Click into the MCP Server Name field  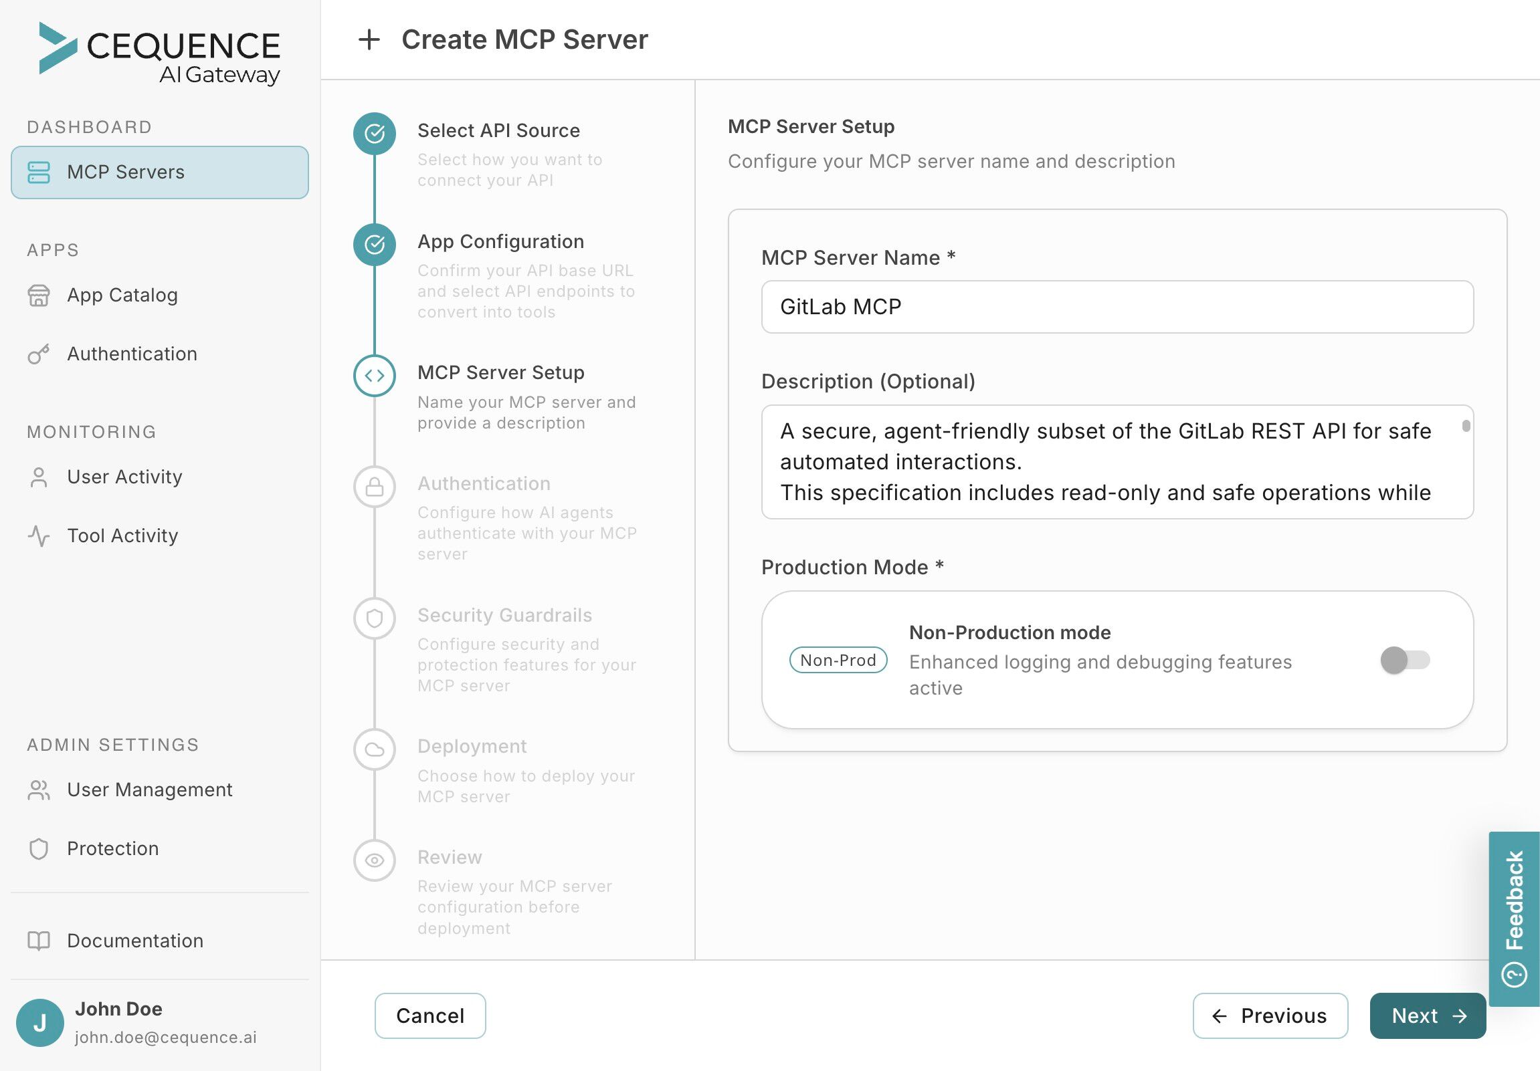pos(1117,307)
